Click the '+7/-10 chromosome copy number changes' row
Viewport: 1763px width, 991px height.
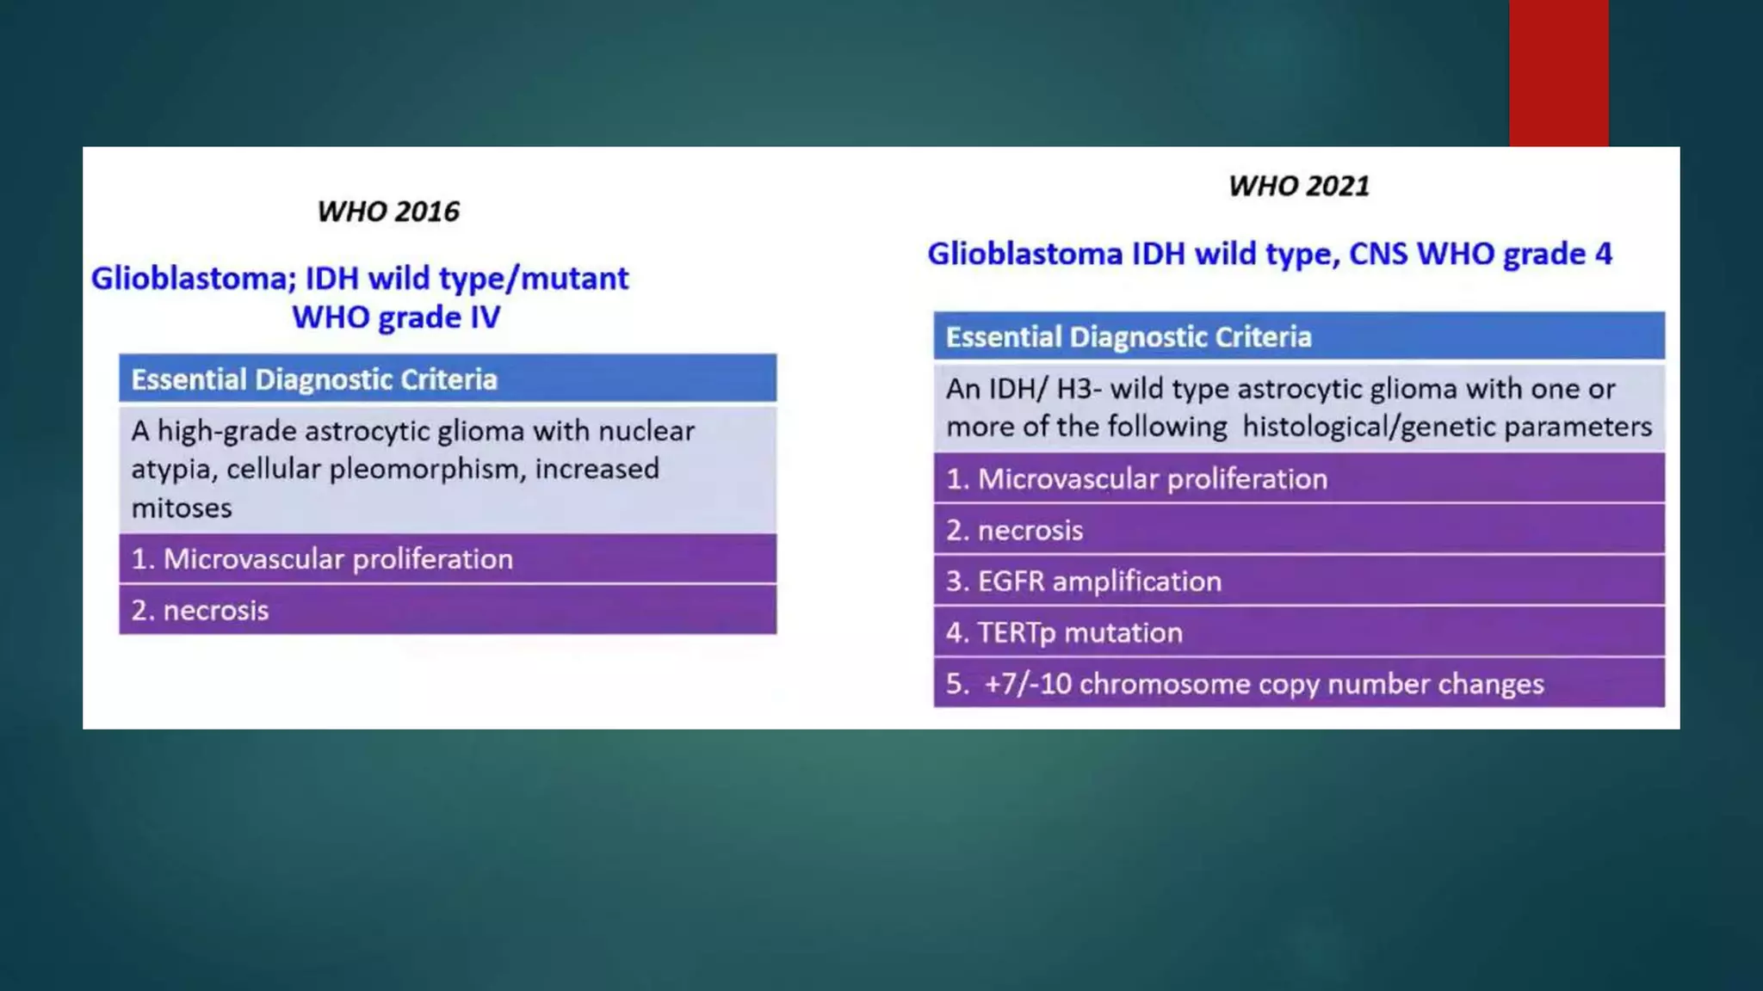(1298, 684)
